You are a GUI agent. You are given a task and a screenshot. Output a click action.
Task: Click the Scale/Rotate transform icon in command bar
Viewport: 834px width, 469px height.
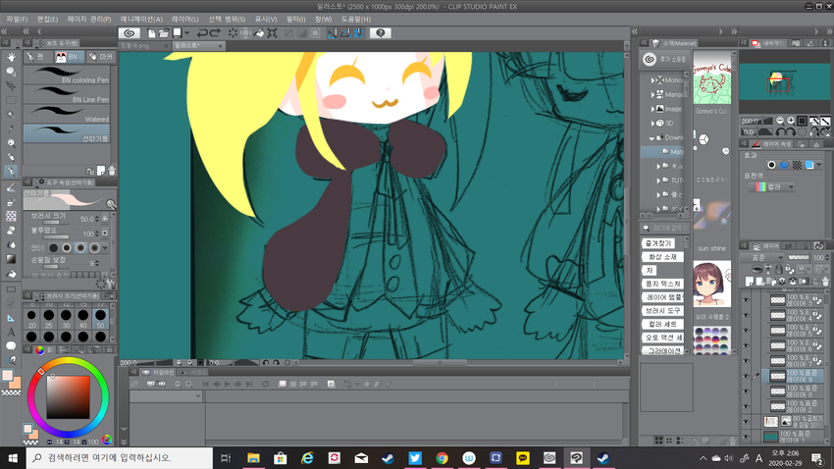[272, 33]
